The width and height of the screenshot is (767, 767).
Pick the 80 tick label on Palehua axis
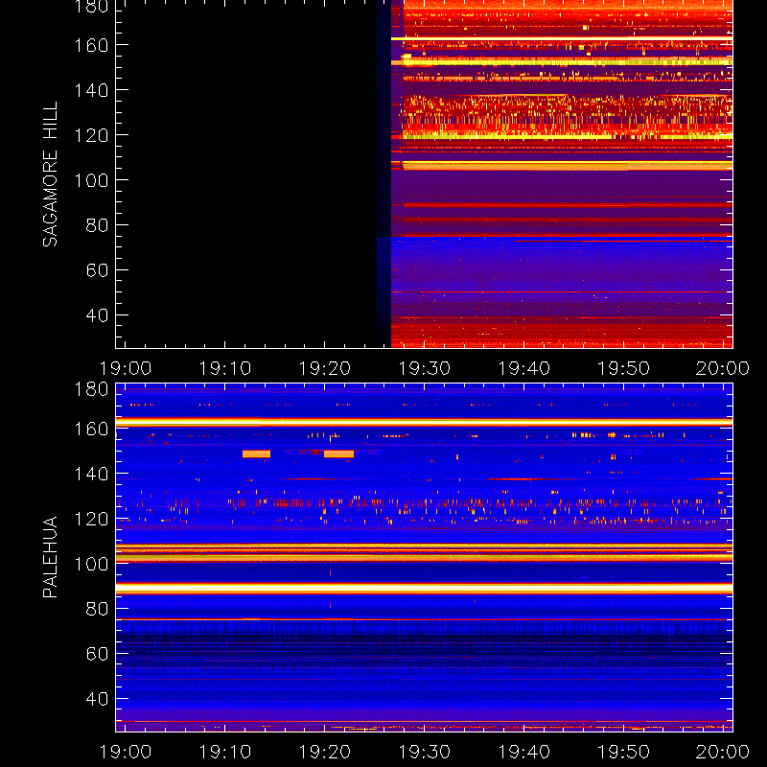pos(97,609)
